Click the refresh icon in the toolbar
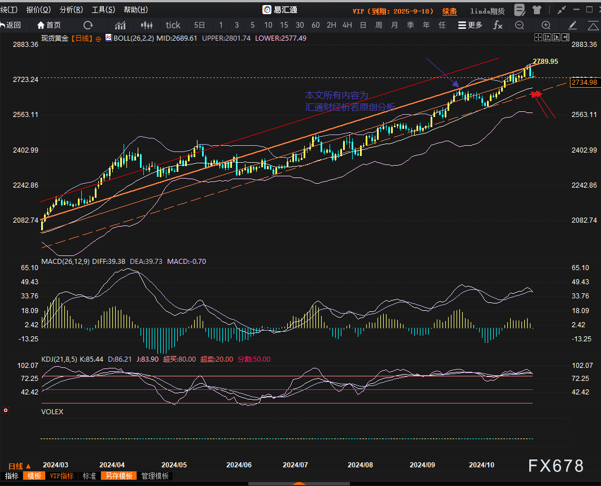The image size is (601, 486). [88, 25]
